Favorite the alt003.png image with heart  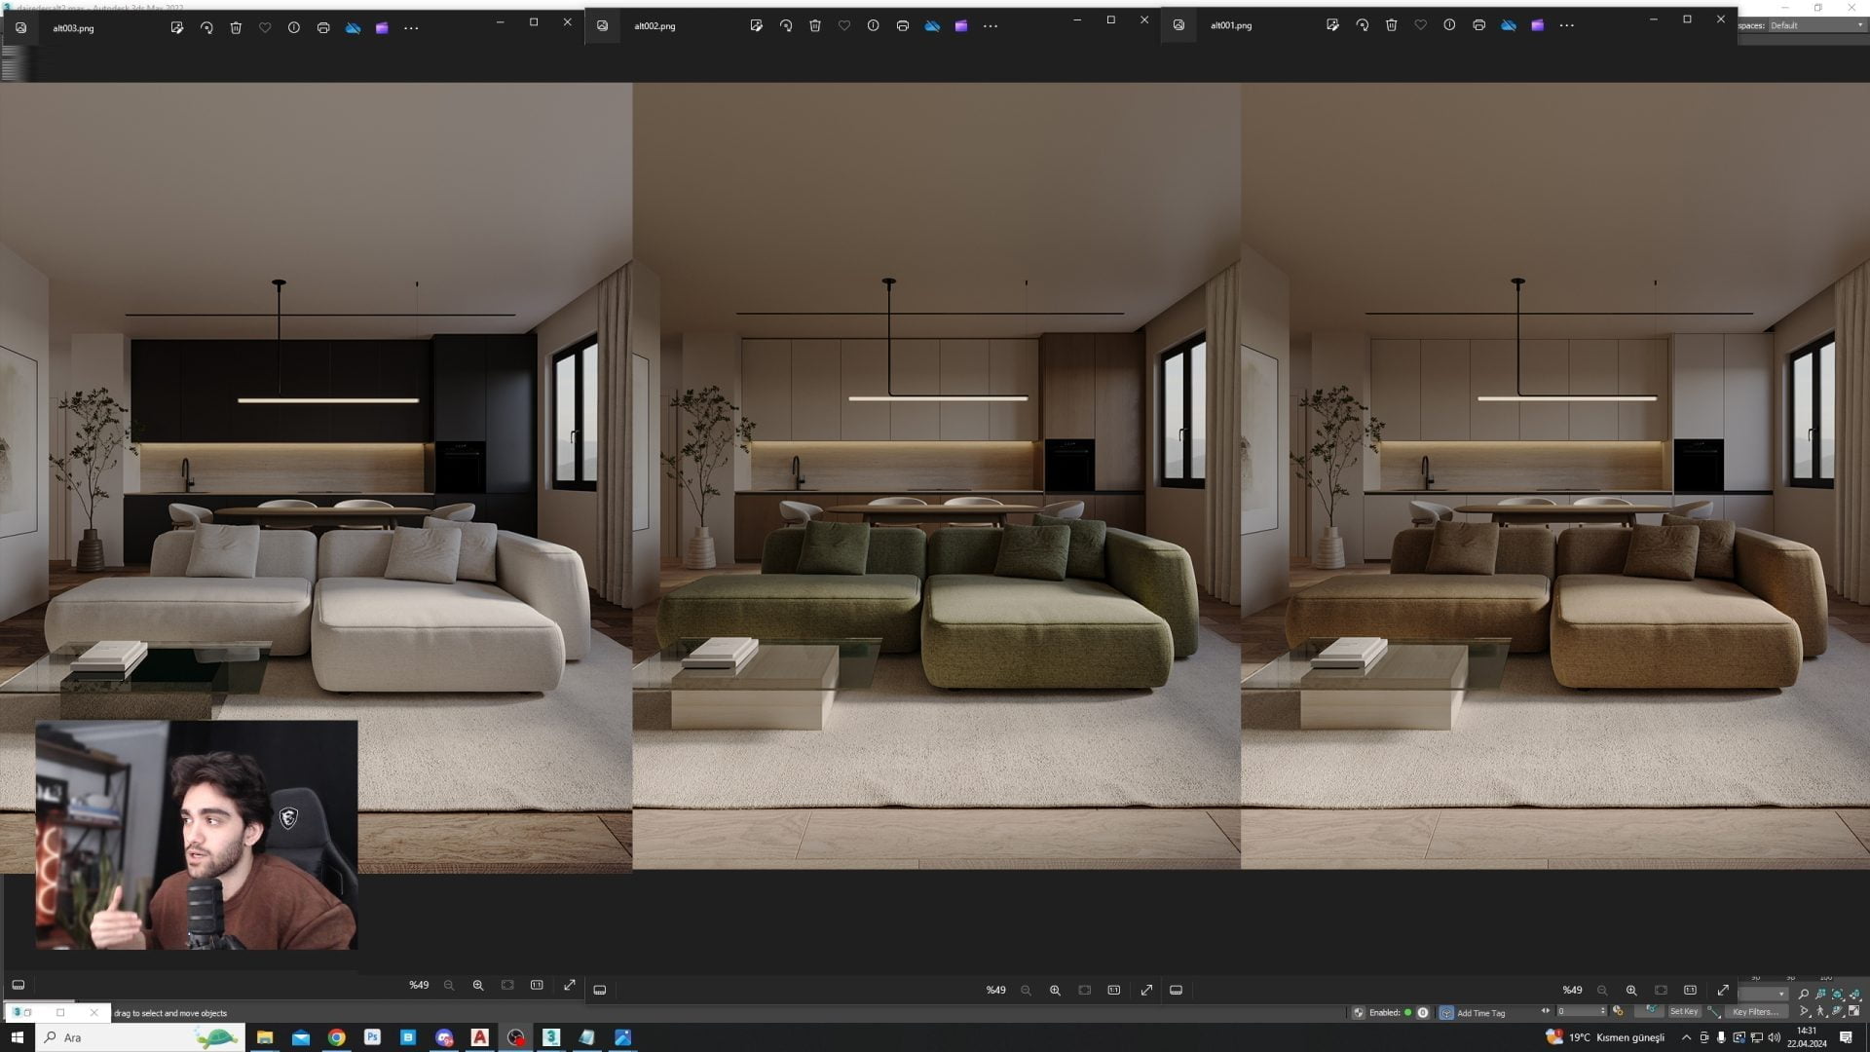pyautogui.click(x=265, y=28)
